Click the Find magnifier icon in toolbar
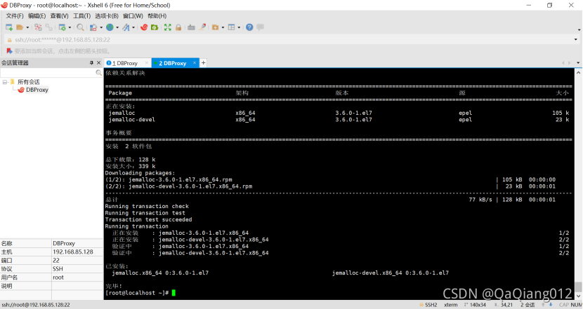Viewport: 583px width, 309px height. tap(80, 27)
